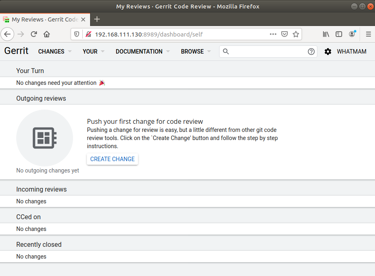The width and height of the screenshot is (375, 276).
Task: Open the Firefox hamburger menu
Action: (369, 34)
